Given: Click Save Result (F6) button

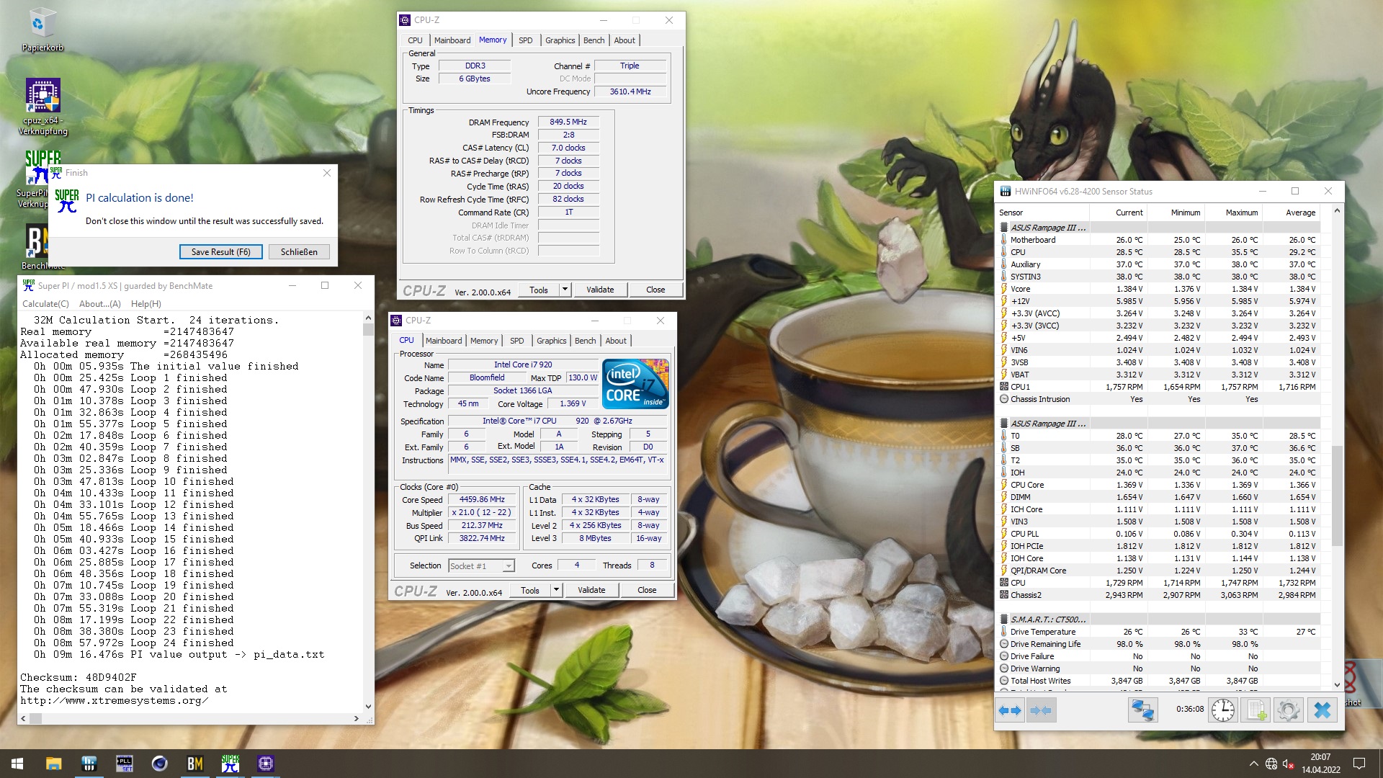Looking at the screenshot, I should click(x=221, y=252).
